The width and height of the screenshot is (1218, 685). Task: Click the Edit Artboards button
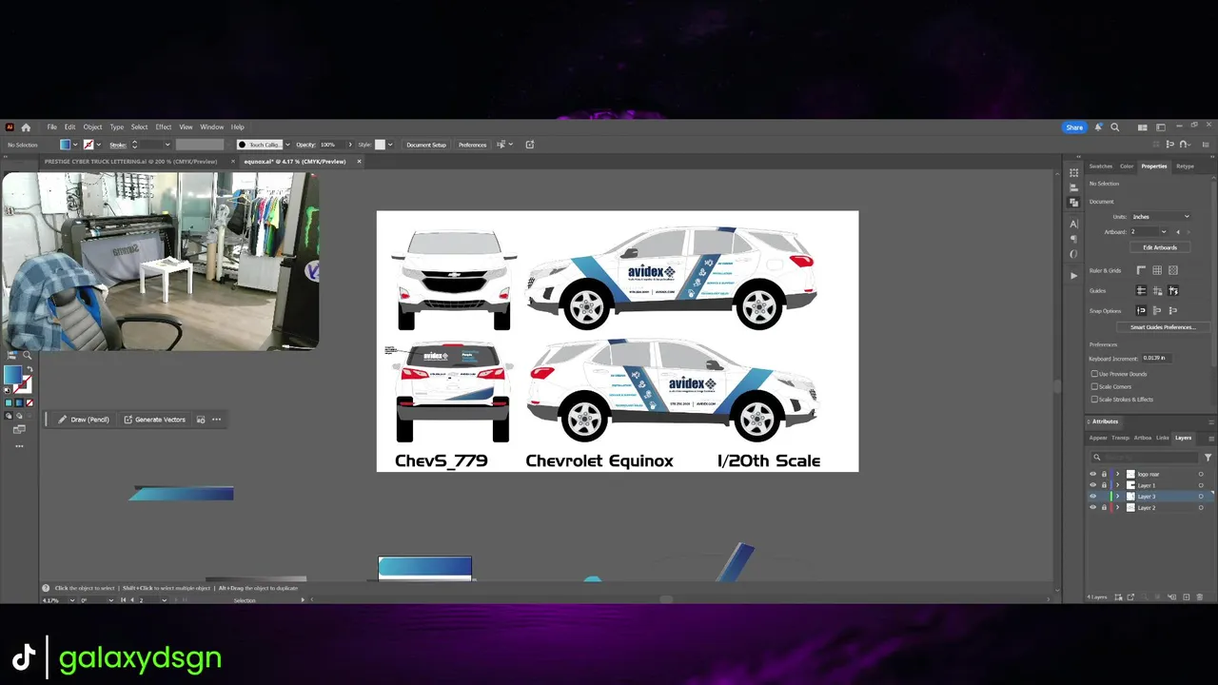pos(1160,247)
